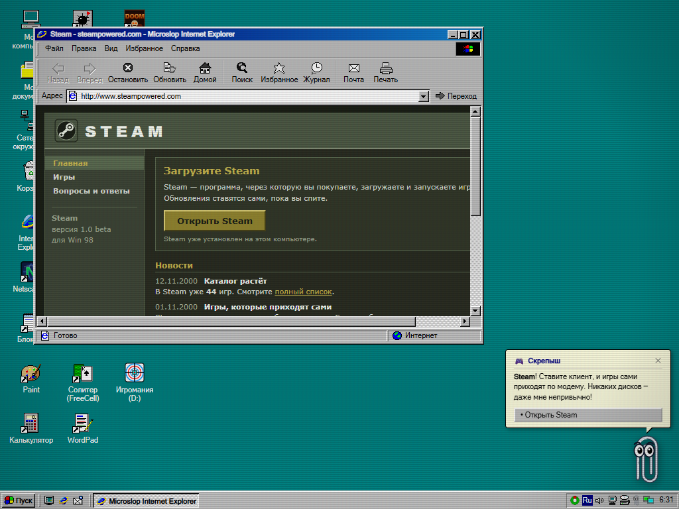Click the Готово status bar text
Viewport: 679px width, 509px height.
tap(65, 335)
